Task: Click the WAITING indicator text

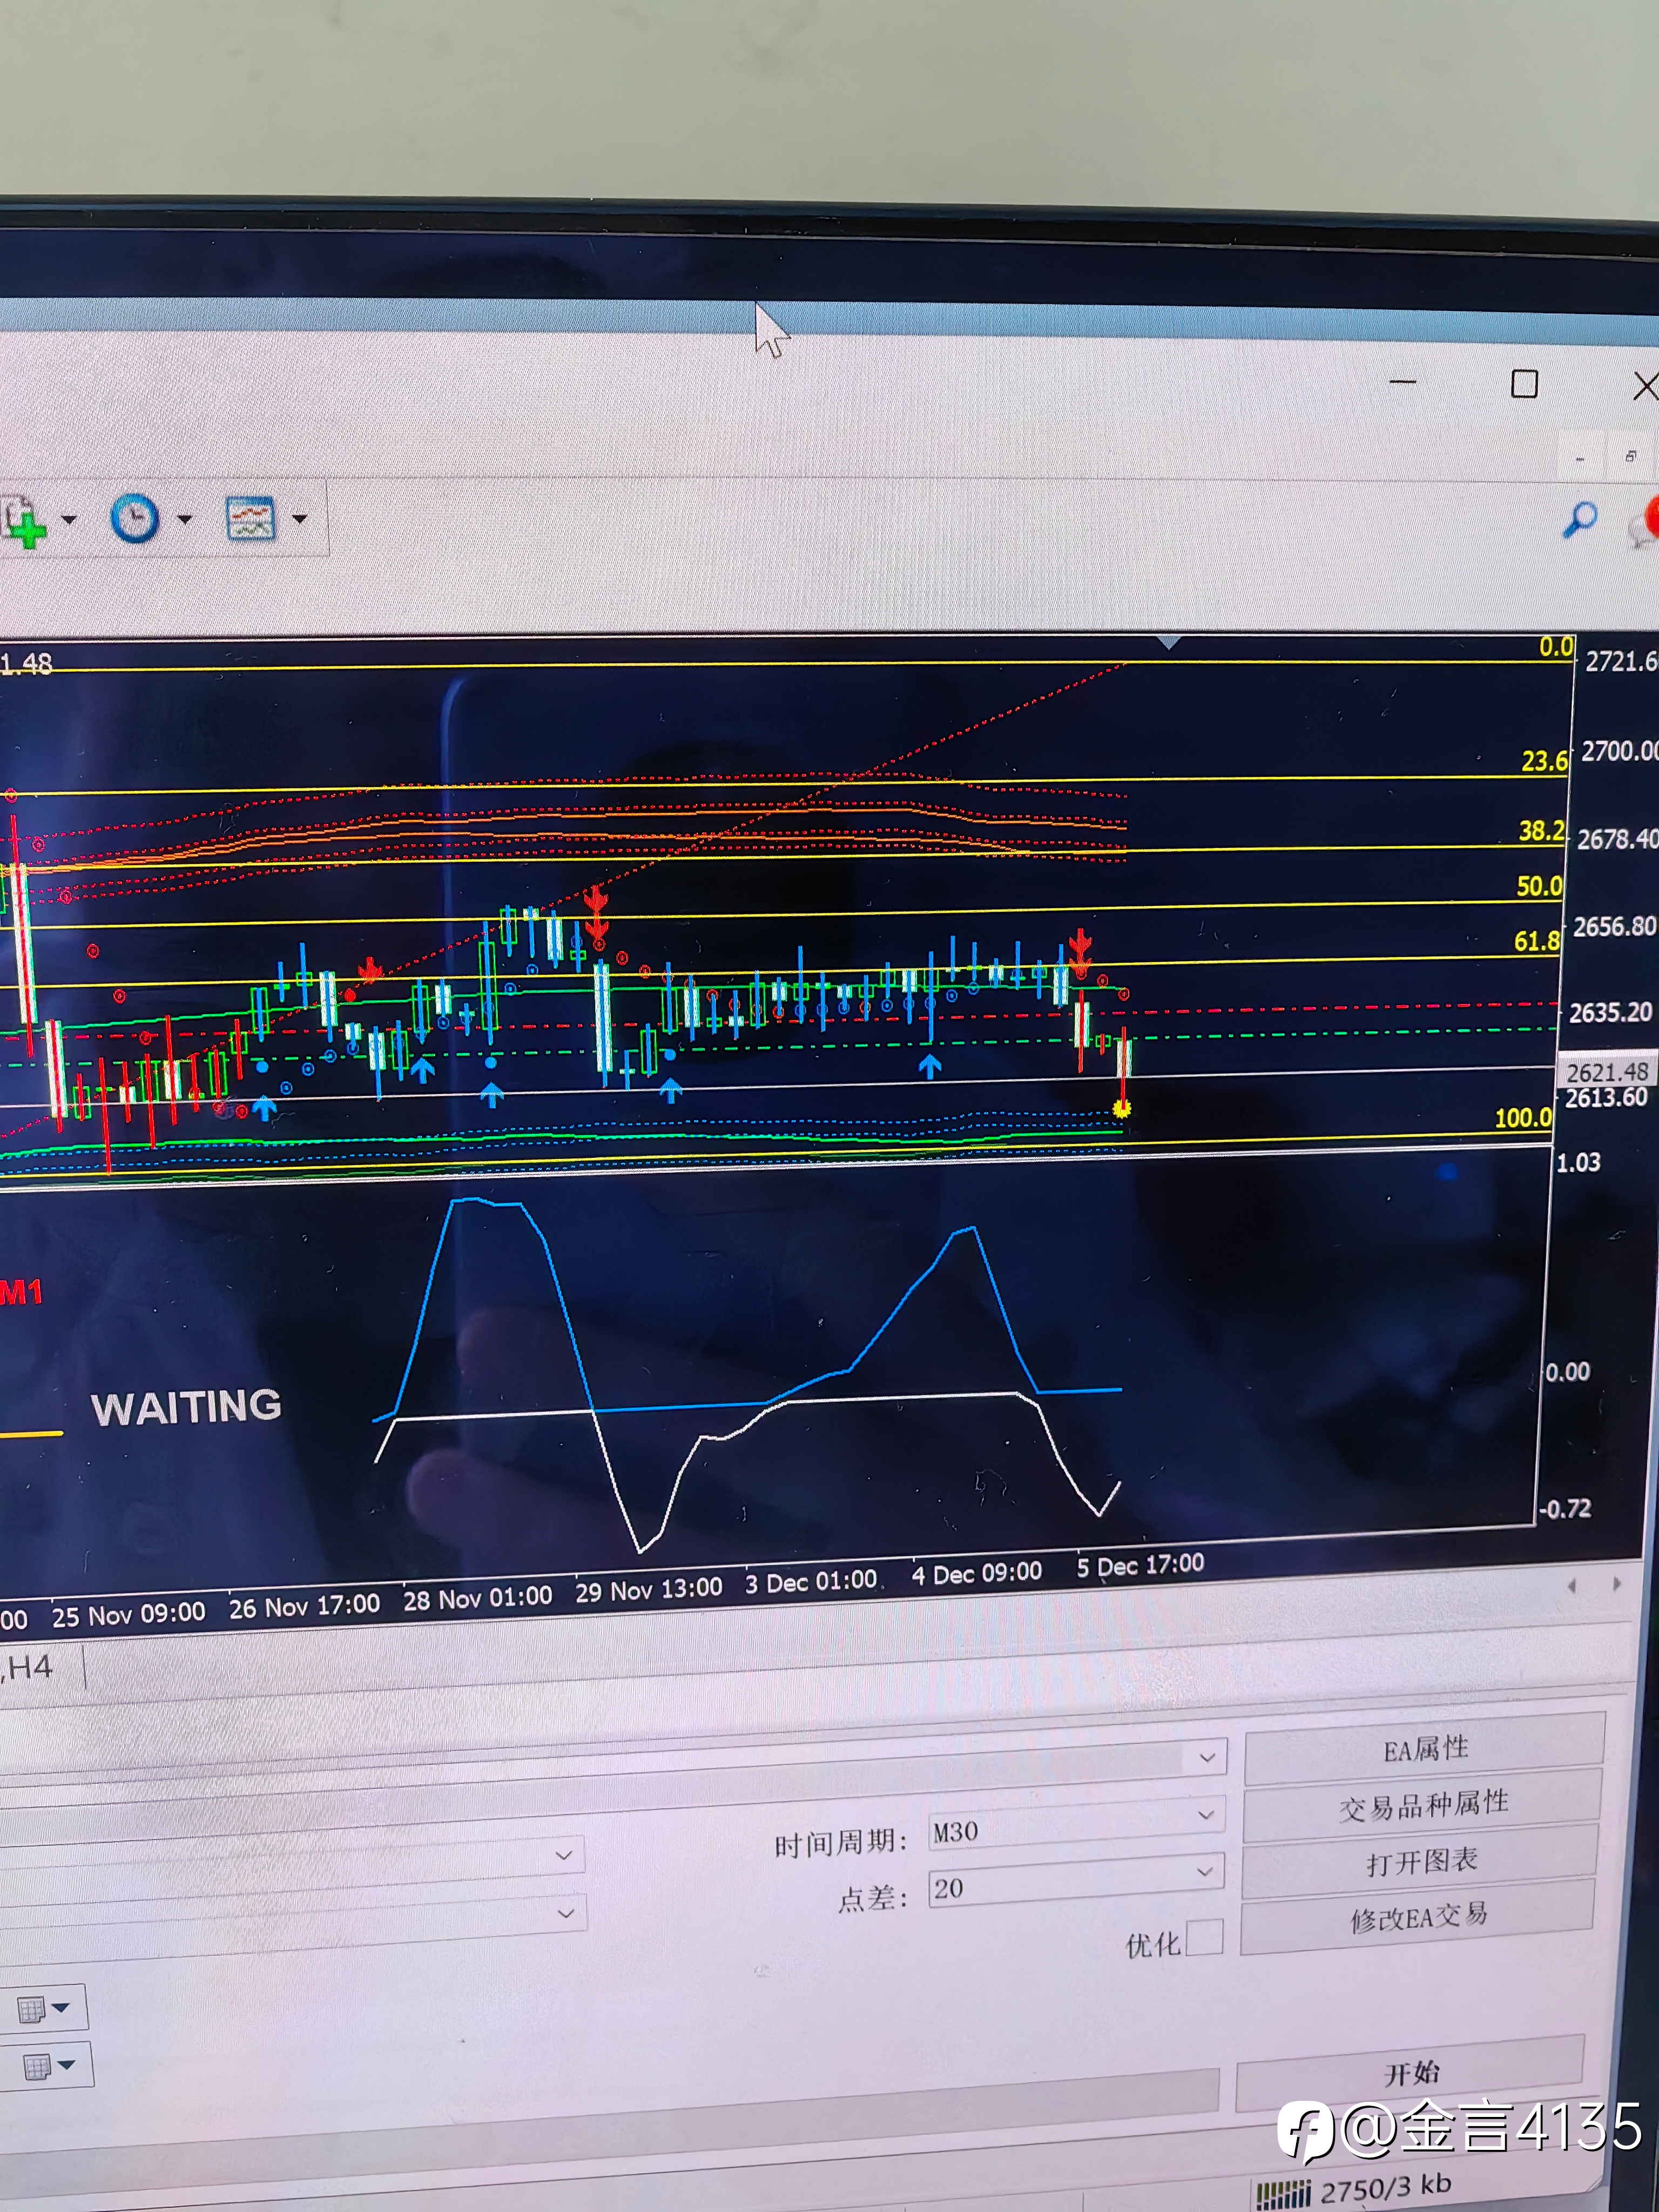Action: click(x=187, y=1407)
